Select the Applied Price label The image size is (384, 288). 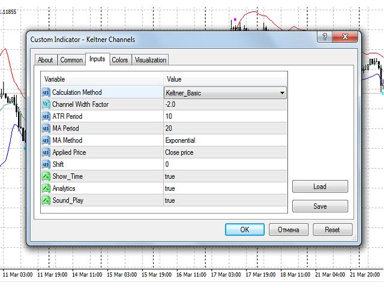tap(70, 152)
